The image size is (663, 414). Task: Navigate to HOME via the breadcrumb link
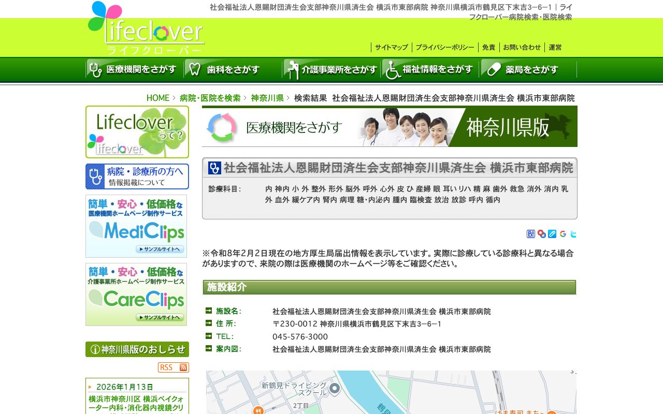coord(157,98)
